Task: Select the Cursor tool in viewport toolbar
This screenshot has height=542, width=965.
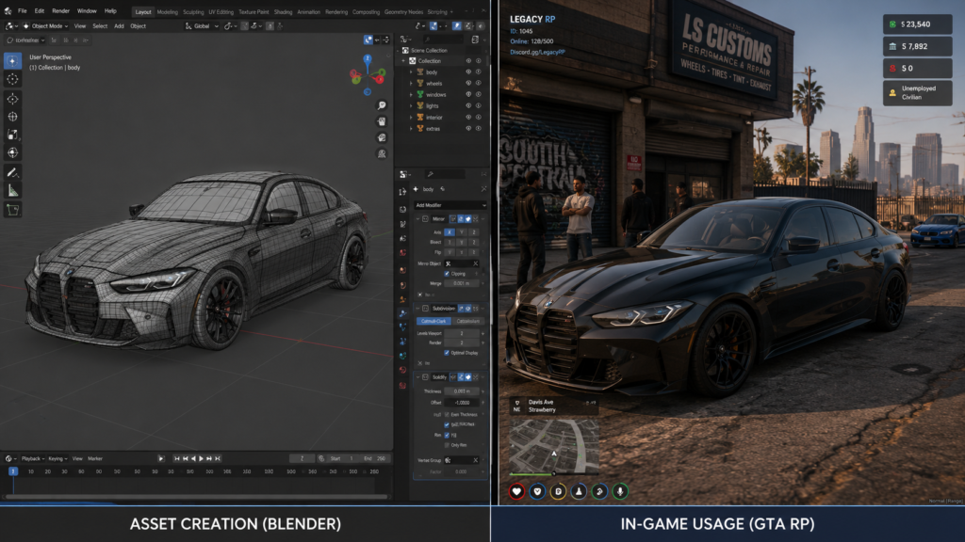Action: pos(12,79)
